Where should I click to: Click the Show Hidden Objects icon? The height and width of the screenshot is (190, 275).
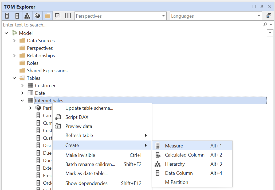[x=58, y=16]
